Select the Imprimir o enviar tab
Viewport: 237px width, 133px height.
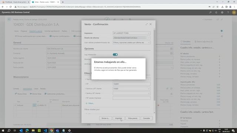point(36,31)
